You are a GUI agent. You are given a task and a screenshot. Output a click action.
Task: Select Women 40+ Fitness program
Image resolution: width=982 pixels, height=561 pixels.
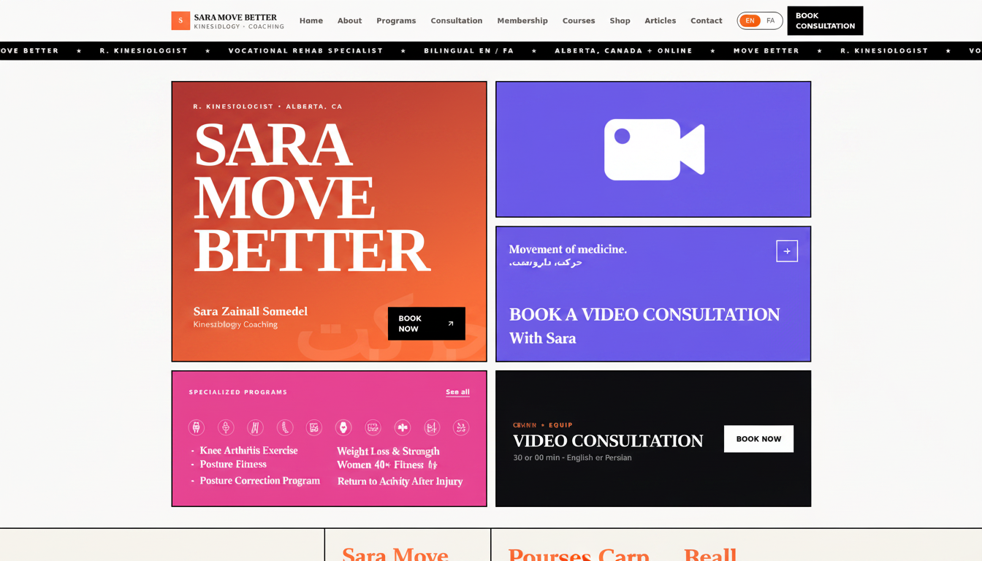387,465
